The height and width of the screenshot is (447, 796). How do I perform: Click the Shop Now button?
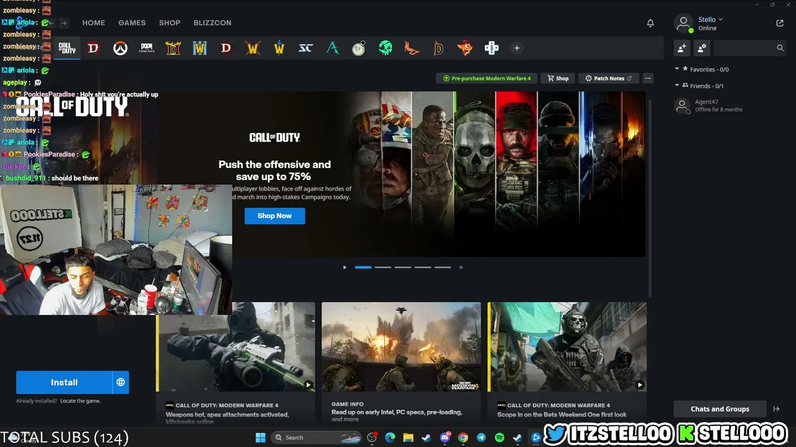pyautogui.click(x=274, y=215)
